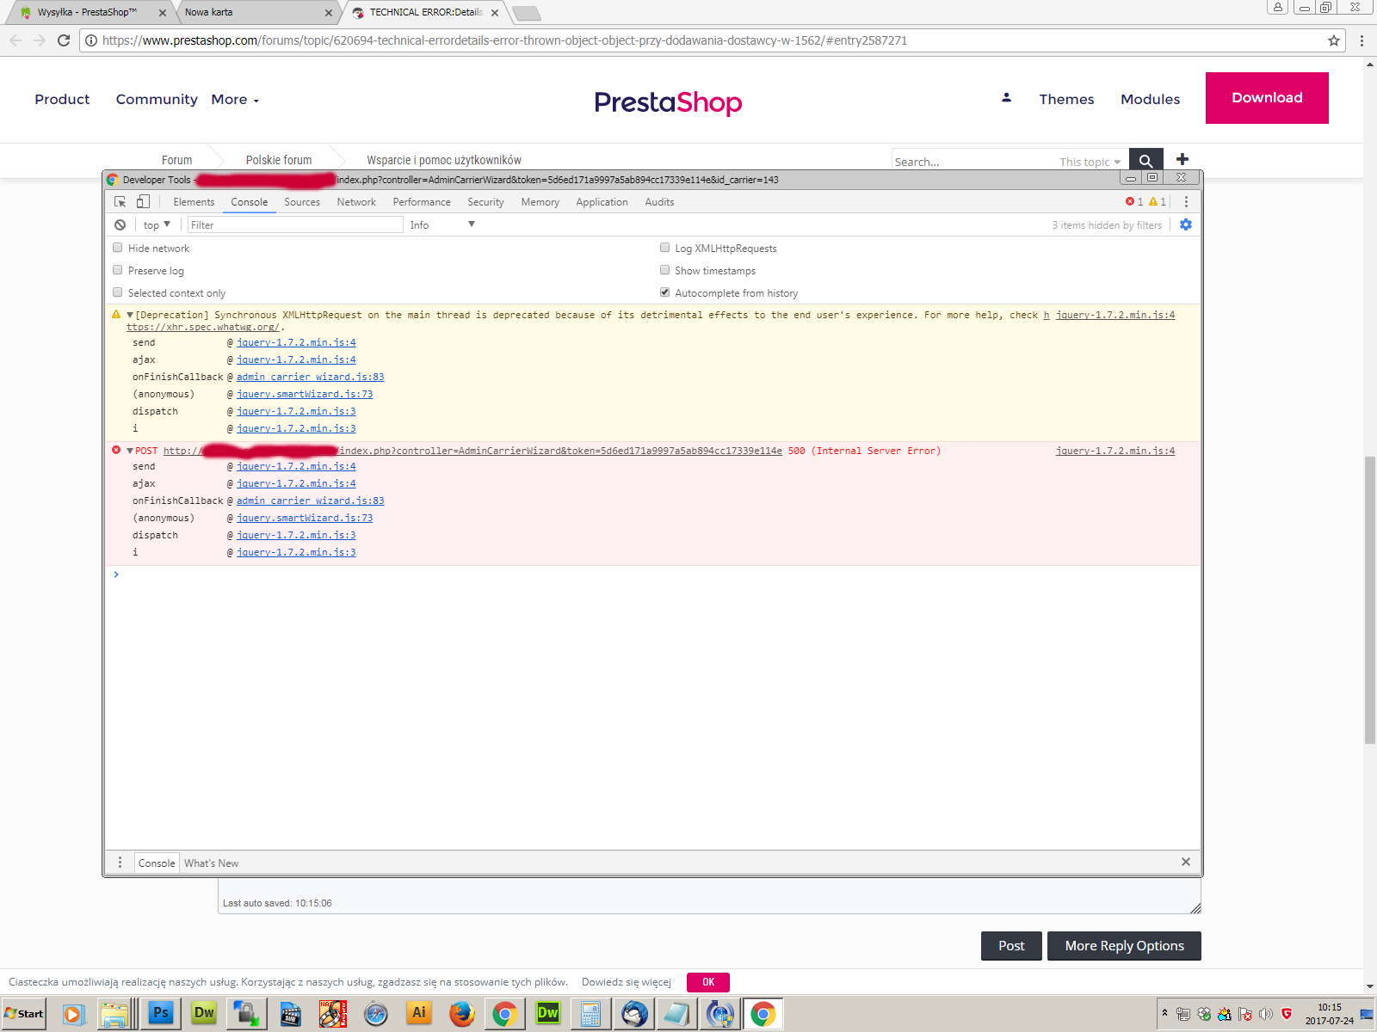Image resolution: width=1377 pixels, height=1032 pixels.
Task: Open the Safari compass icon in taskbar
Action: 376,1014
